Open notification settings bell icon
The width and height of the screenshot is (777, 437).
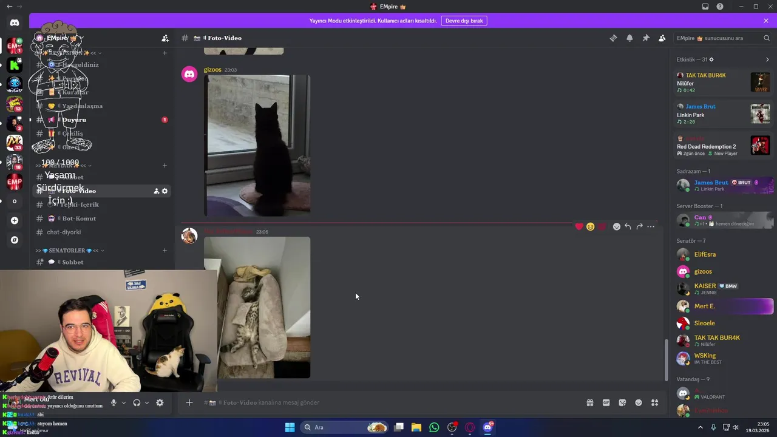(629, 38)
